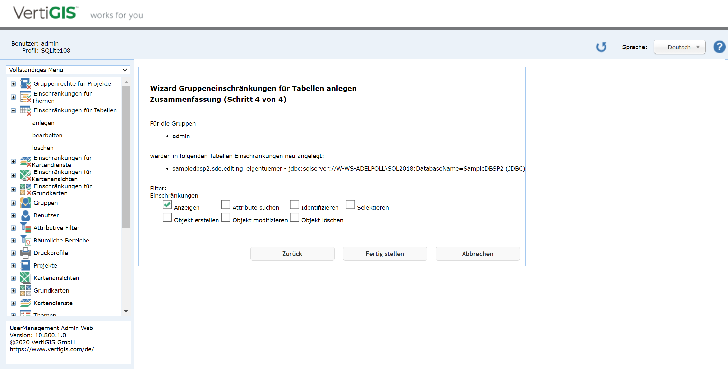Check the Objekt löschen checkbox
This screenshot has height=369, width=728.
coord(295,217)
